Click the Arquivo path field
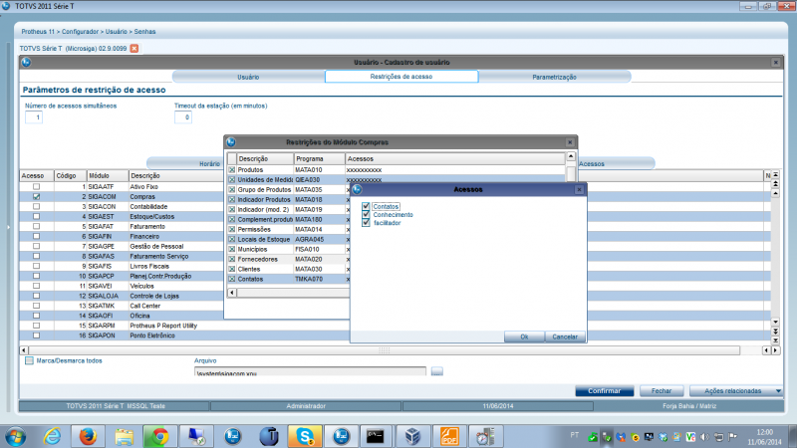The height and width of the screenshot is (448, 797). point(310,371)
